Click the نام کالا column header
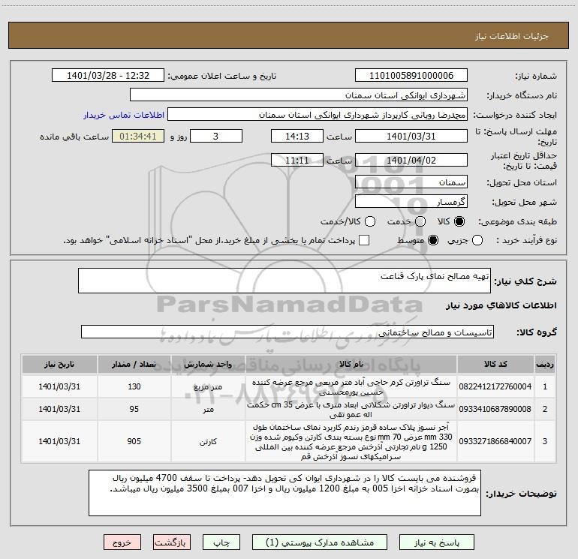 [x=351, y=364]
